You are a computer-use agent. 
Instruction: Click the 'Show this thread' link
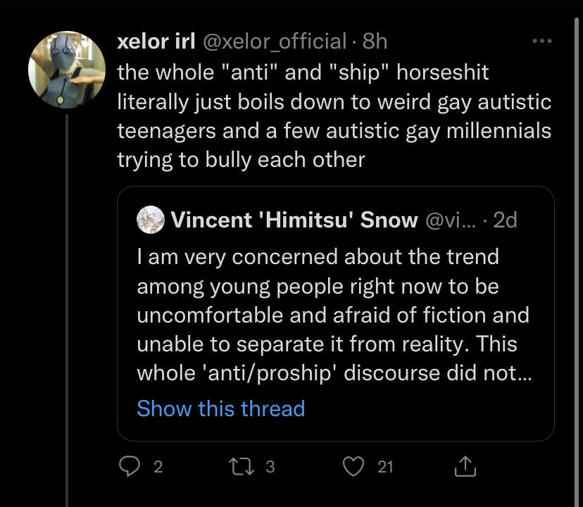coord(220,408)
